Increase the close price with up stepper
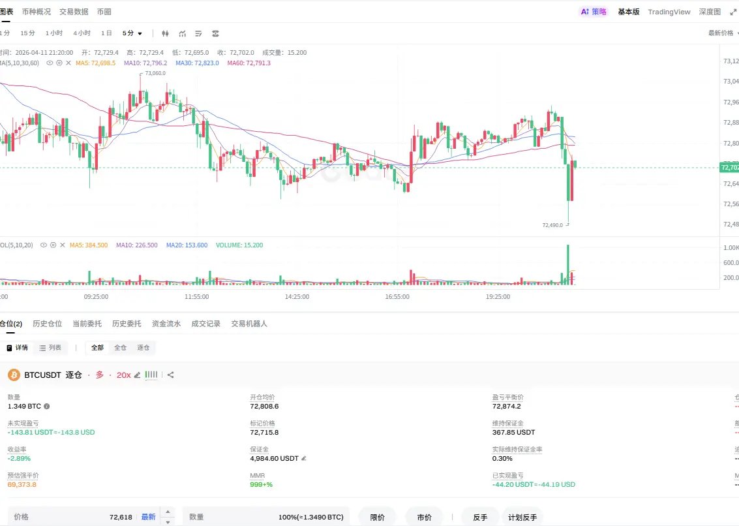 [x=168, y=512]
